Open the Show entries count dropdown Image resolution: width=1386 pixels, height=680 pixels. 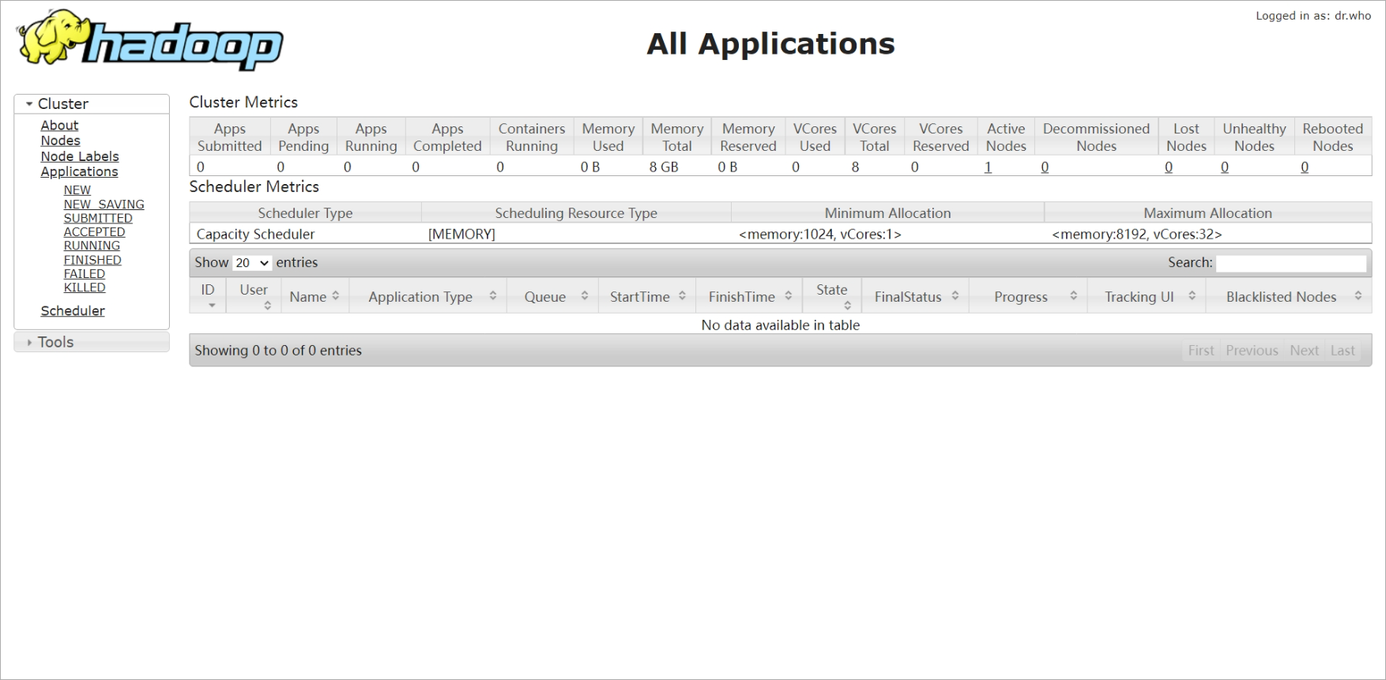(252, 263)
